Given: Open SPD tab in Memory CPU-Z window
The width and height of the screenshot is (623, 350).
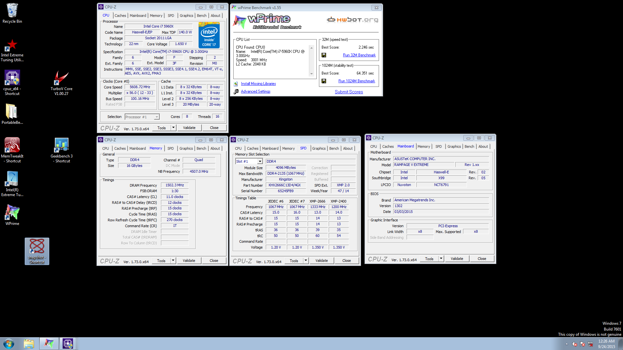Looking at the screenshot, I should pos(171,148).
